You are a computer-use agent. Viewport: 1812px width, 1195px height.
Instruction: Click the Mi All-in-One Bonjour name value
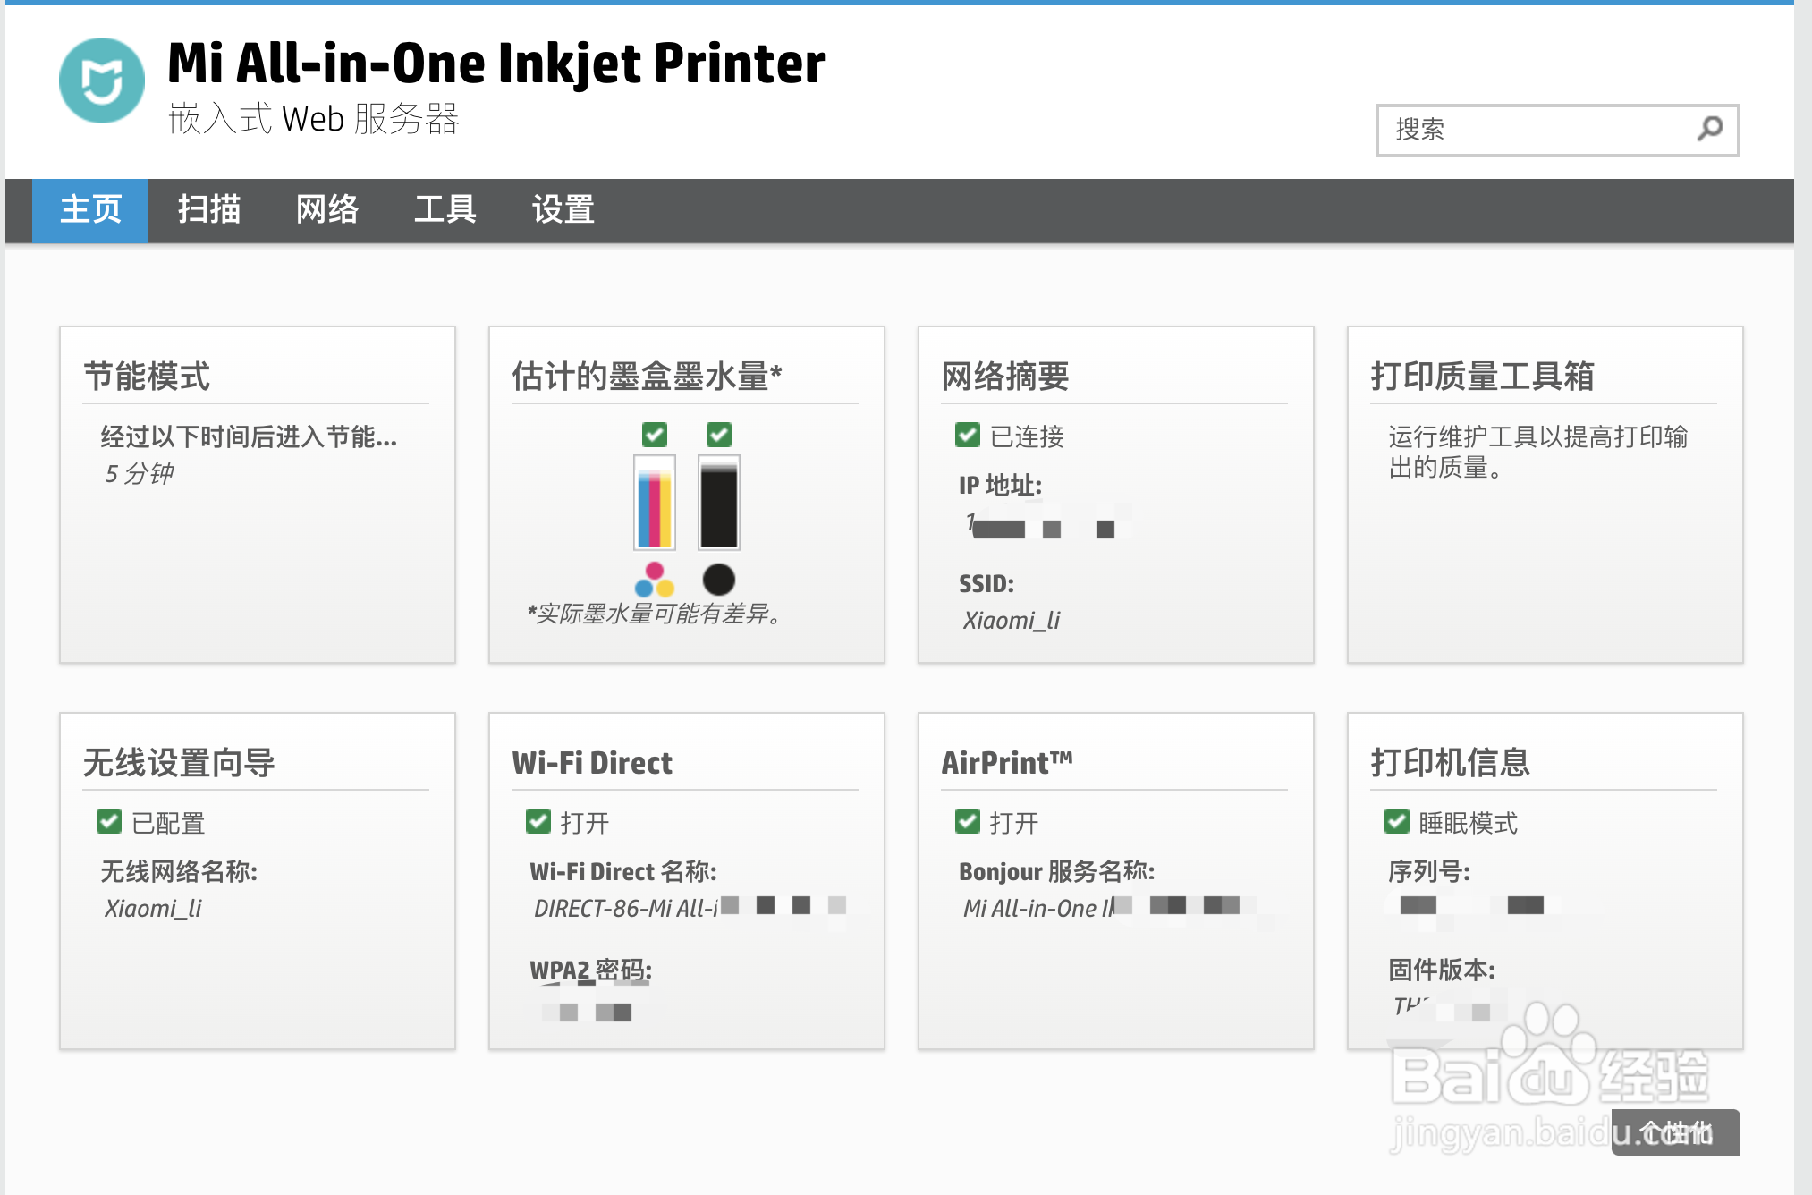point(1039,909)
